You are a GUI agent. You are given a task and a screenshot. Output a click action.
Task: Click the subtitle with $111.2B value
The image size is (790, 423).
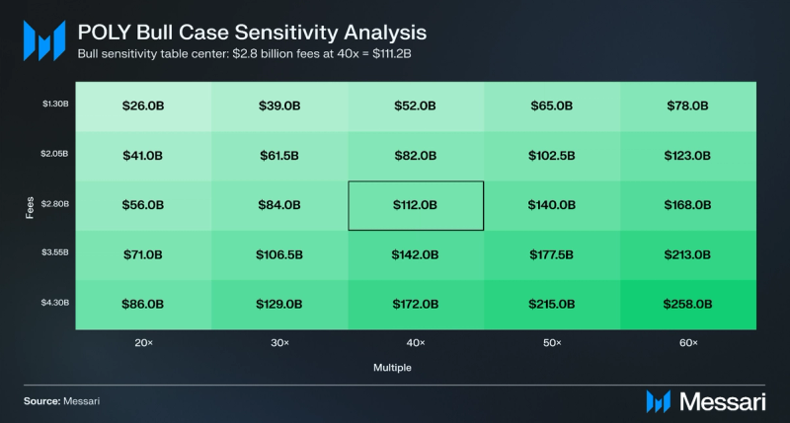click(244, 54)
